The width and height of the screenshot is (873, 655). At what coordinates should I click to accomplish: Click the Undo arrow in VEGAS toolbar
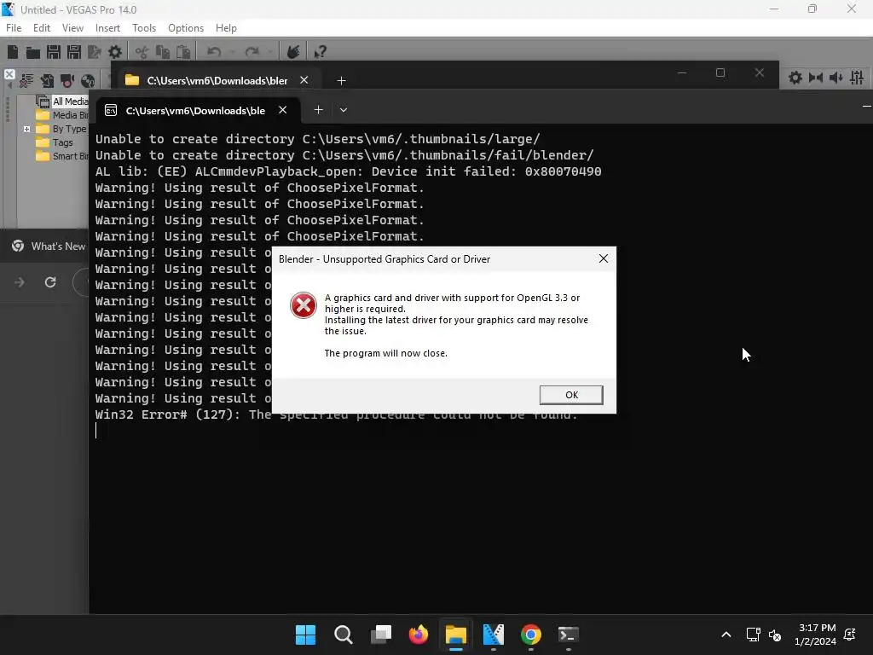tap(214, 52)
